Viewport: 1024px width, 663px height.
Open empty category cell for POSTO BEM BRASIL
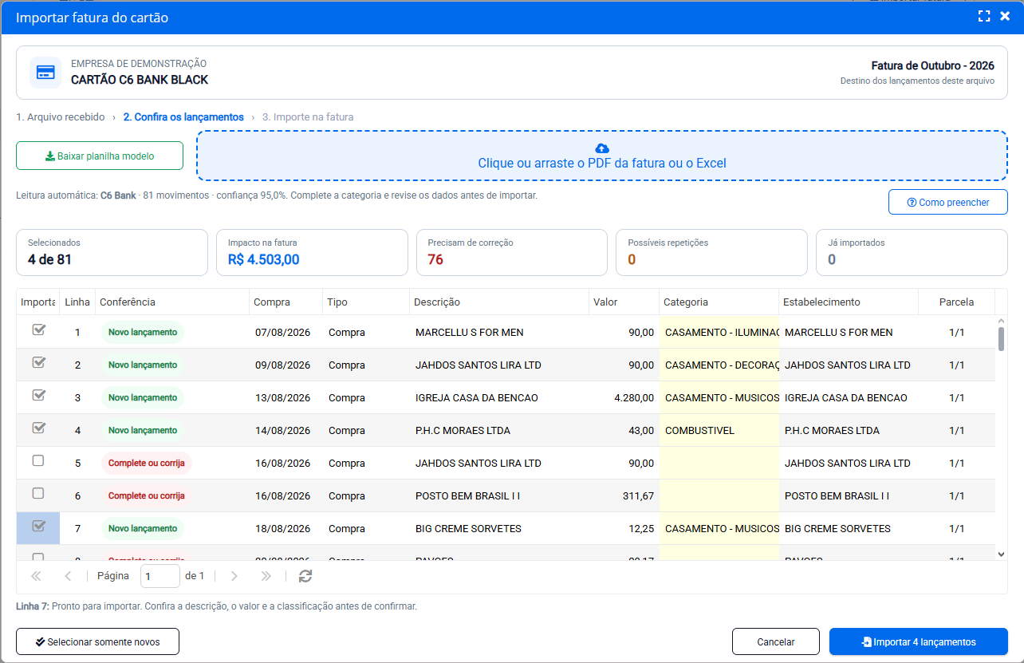click(719, 495)
